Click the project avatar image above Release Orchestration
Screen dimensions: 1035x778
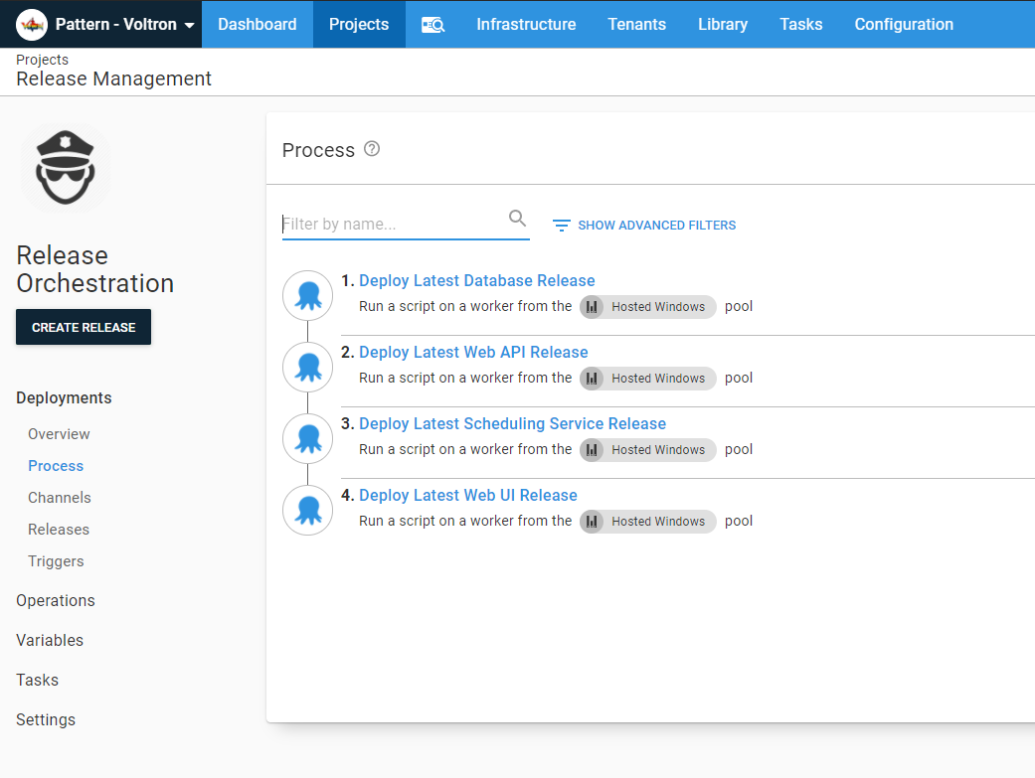[65, 167]
